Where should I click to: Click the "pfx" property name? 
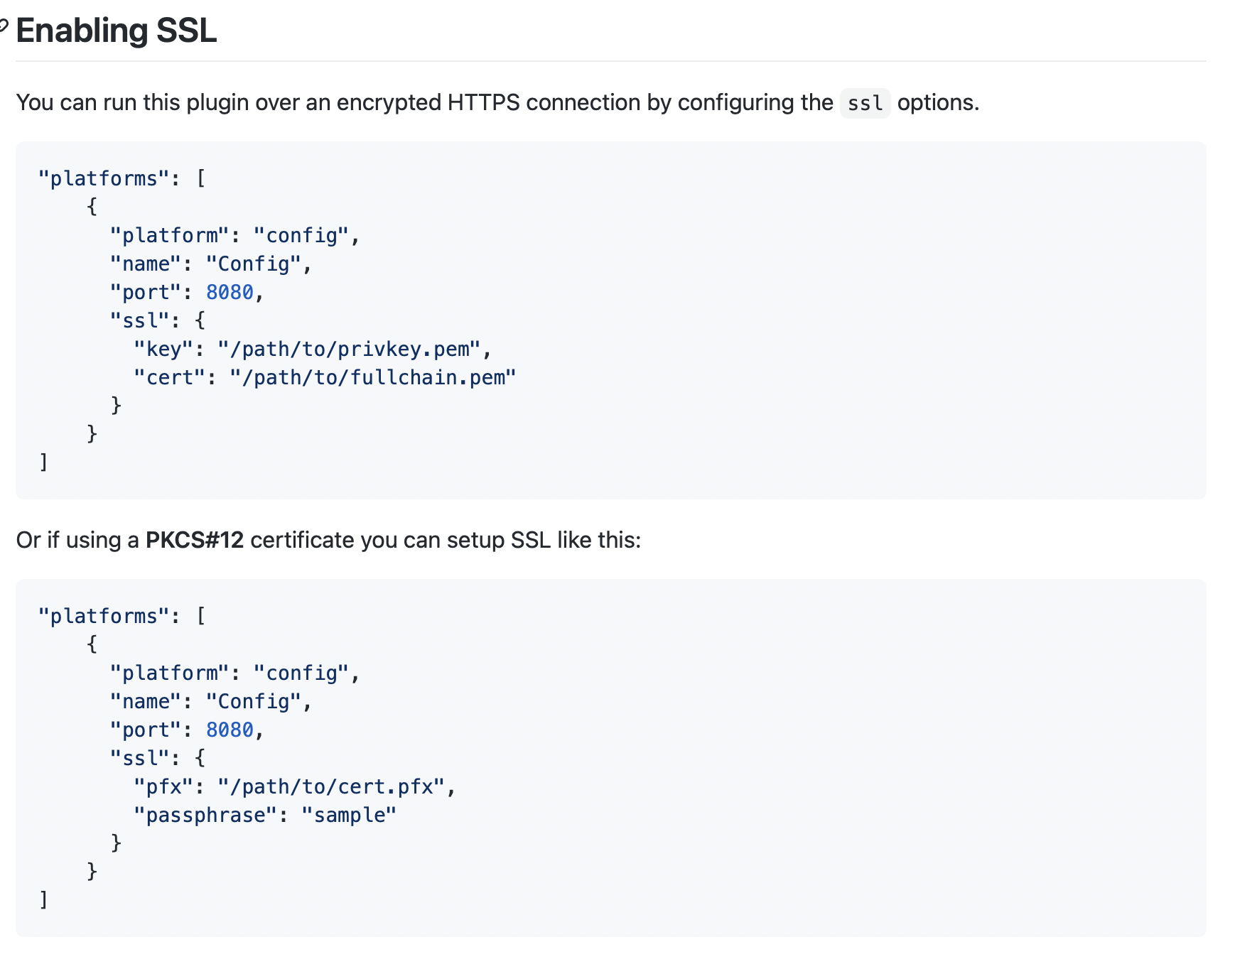click(163, 786)
